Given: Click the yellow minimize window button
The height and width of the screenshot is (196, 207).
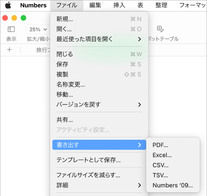Looking at the screenshot, I should click(x=14, y=18).
